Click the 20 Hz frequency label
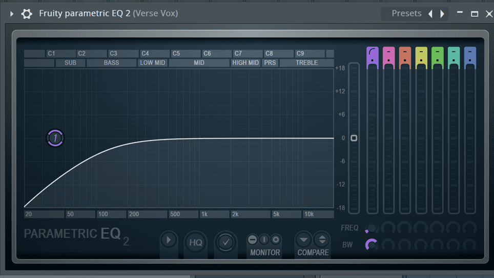494x278 pixels. tap(44, 214)
